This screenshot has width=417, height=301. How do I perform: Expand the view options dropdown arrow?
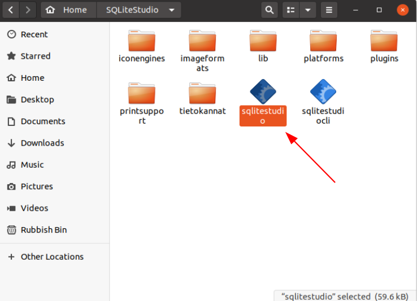[x=307, y=10]
